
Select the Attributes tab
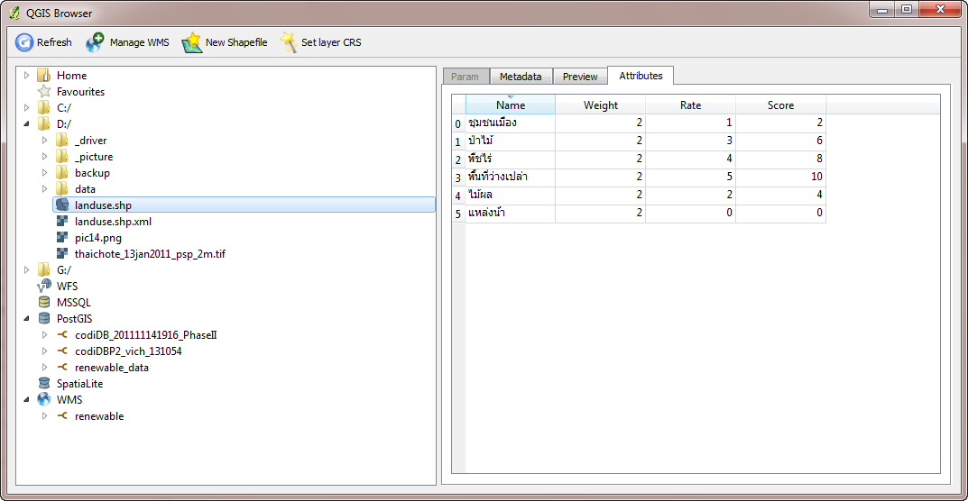click(x=641, y=76)
